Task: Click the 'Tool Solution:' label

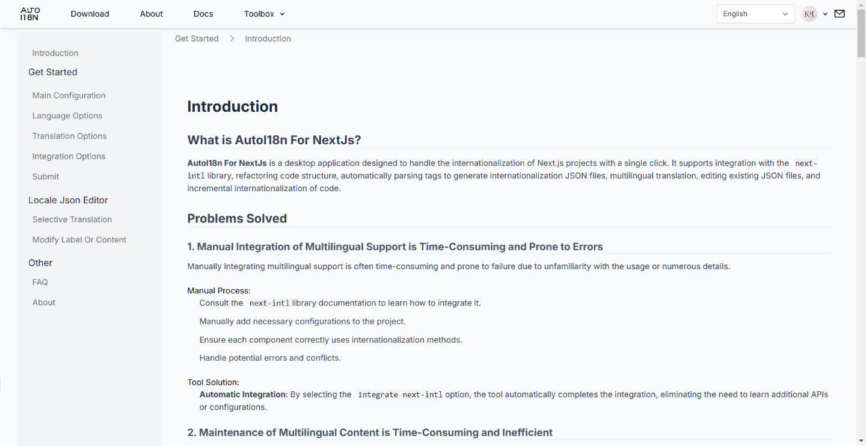Action: [213, 382]
